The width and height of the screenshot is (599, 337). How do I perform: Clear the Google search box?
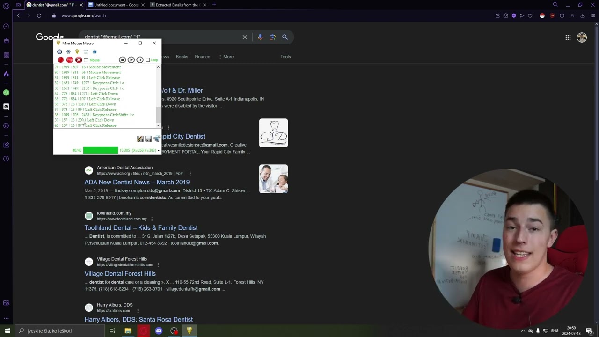245,37
